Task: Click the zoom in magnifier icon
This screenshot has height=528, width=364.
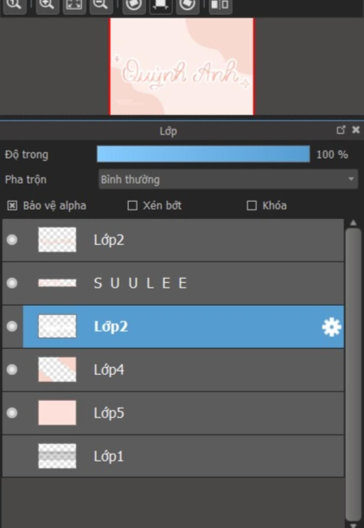Action: coord(47,5)
